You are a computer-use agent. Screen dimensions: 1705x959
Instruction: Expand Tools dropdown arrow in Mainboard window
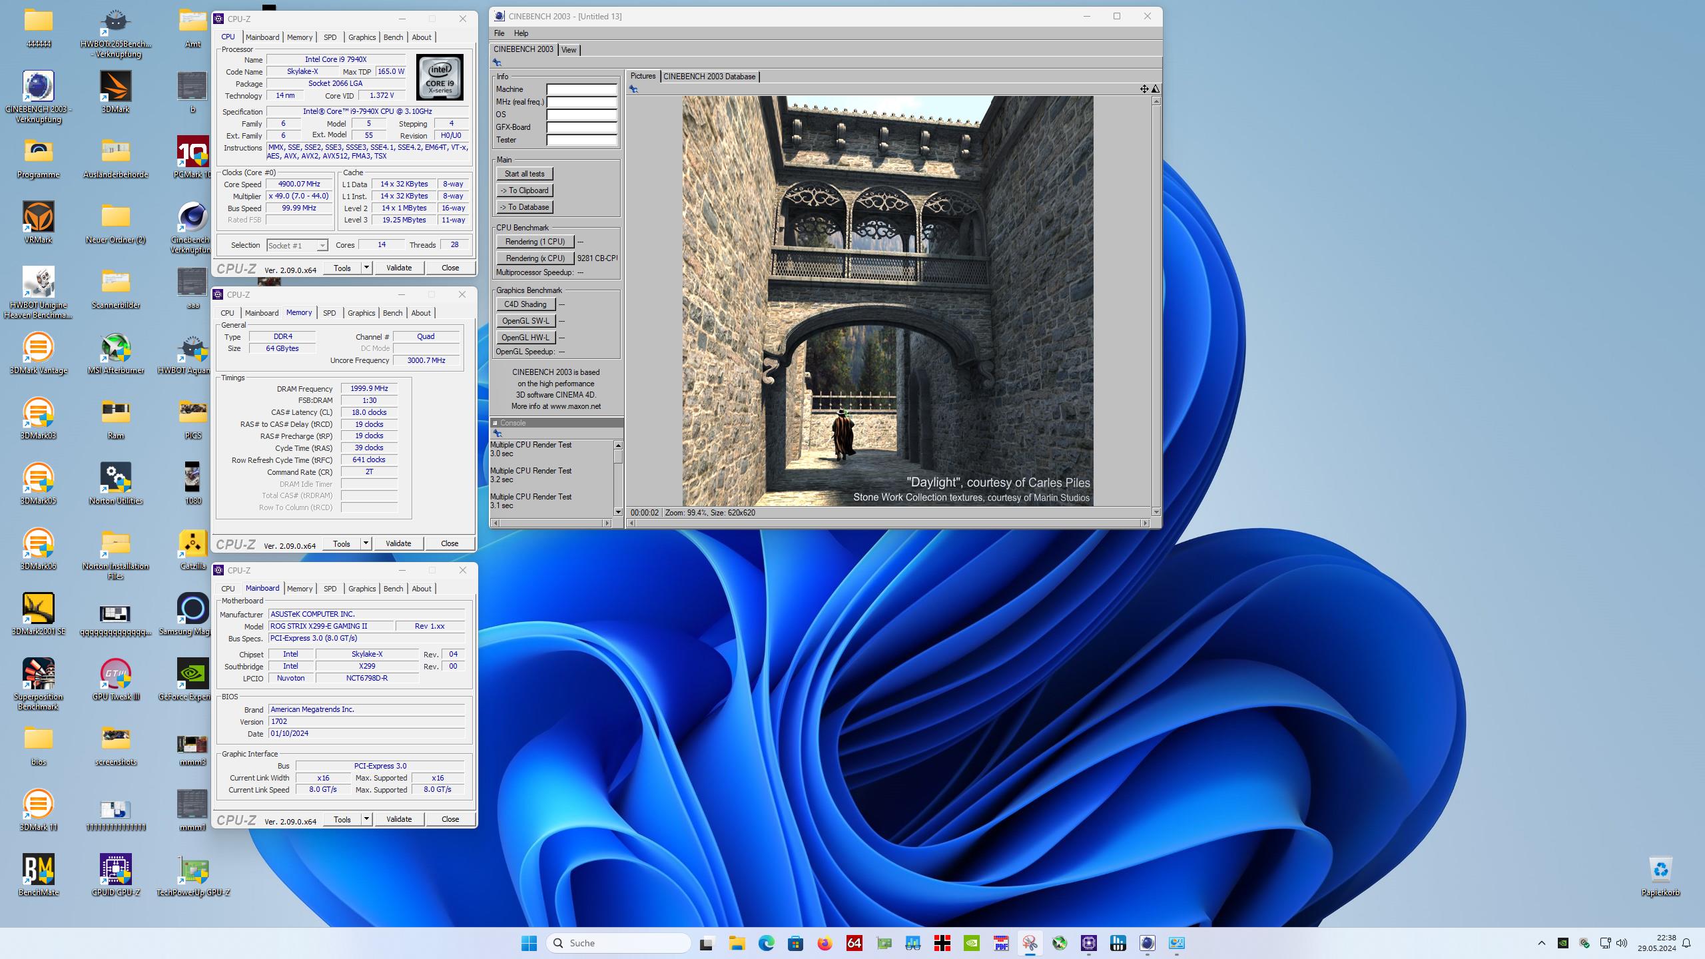366,819
